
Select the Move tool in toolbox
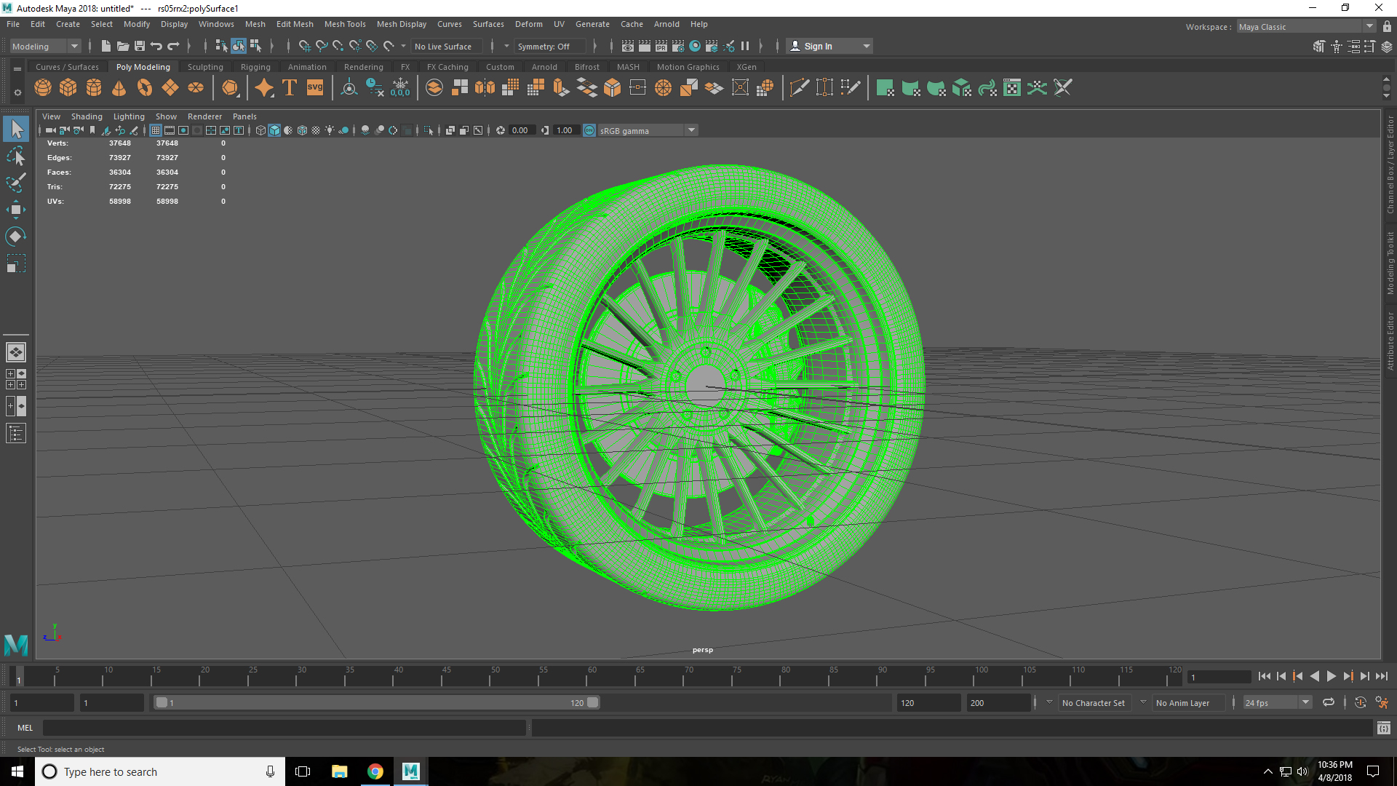[x=16, y=210]
